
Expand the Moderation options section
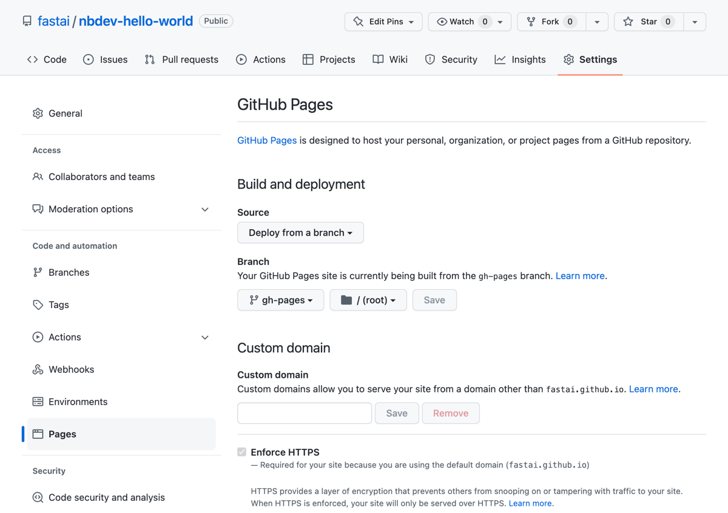(204, 209)
